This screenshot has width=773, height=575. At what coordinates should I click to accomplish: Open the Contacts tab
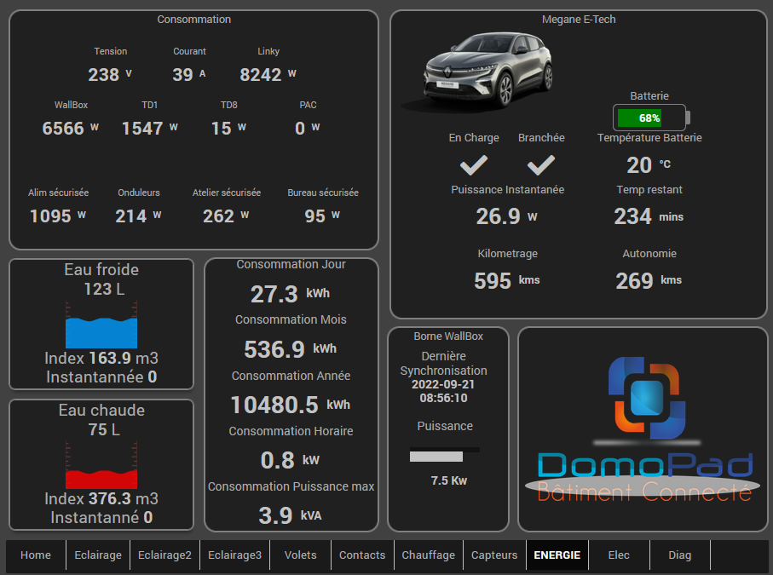(x=362, y=555)
